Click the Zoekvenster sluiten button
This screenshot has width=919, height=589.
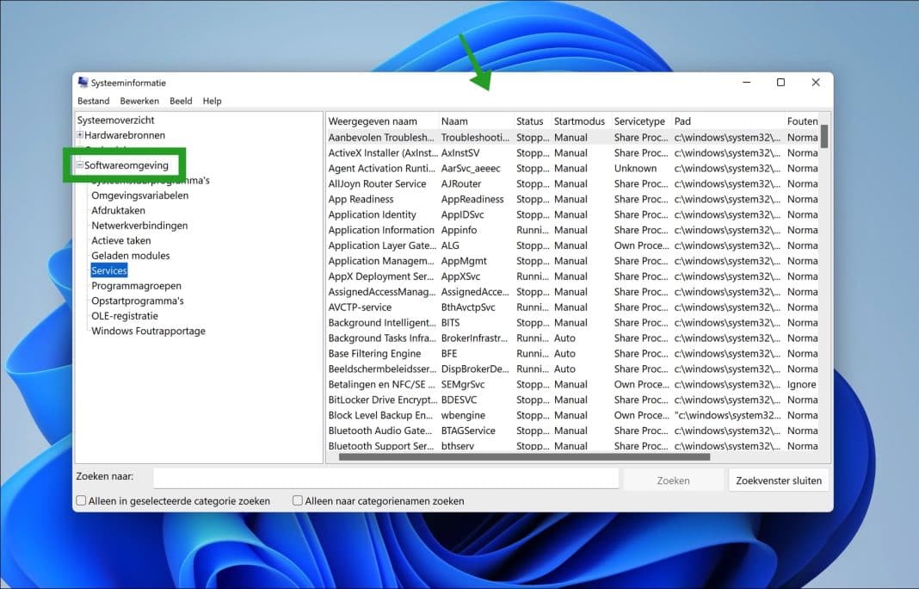pyautogui.click(x=778, y=479)
